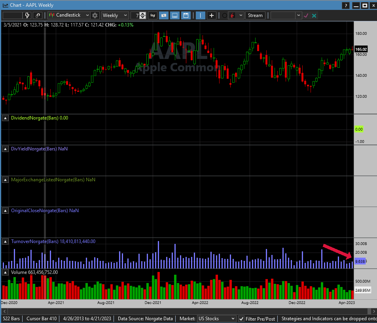Collapse the TurnoverNorgate pane
The height and width of the screenshot is (323, 377).
click(x=5, y=241)
